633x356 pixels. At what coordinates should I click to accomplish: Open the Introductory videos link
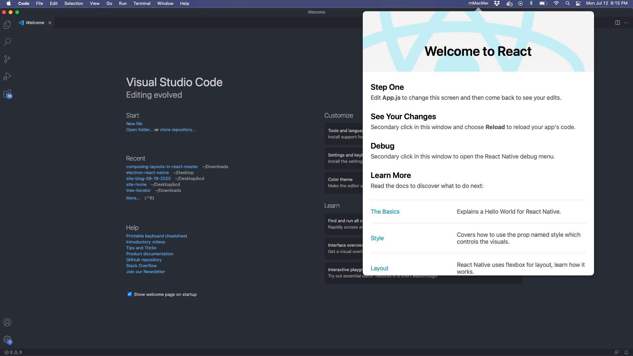146,242
